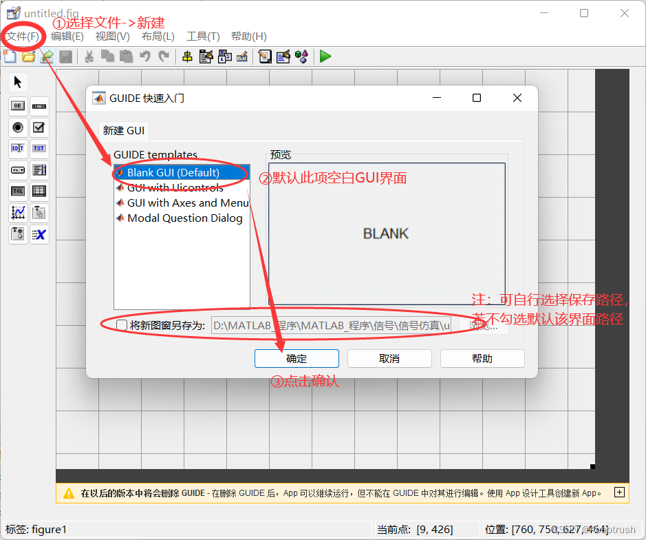Image resolution: width=646 pixels, height=540 pixels.
Task: Select the Check Box component
Action: pyautogui.click(x=39, y=127)
